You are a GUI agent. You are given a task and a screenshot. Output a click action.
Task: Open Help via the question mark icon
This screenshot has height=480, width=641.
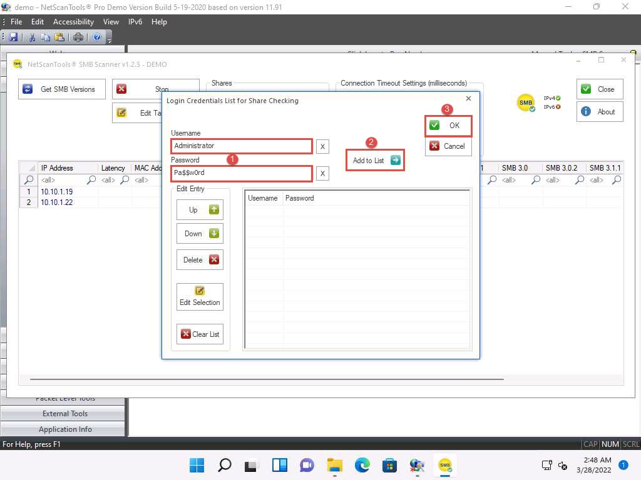tap(98, 37)
